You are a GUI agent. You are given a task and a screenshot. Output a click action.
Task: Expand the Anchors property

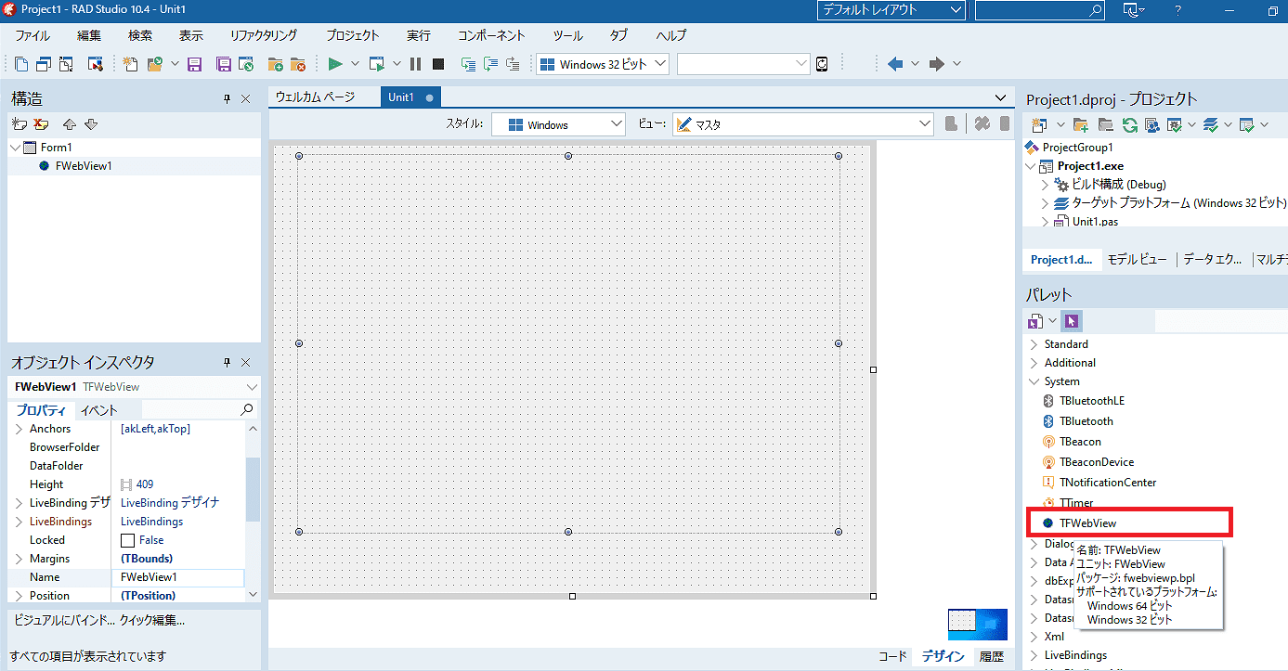19,429
